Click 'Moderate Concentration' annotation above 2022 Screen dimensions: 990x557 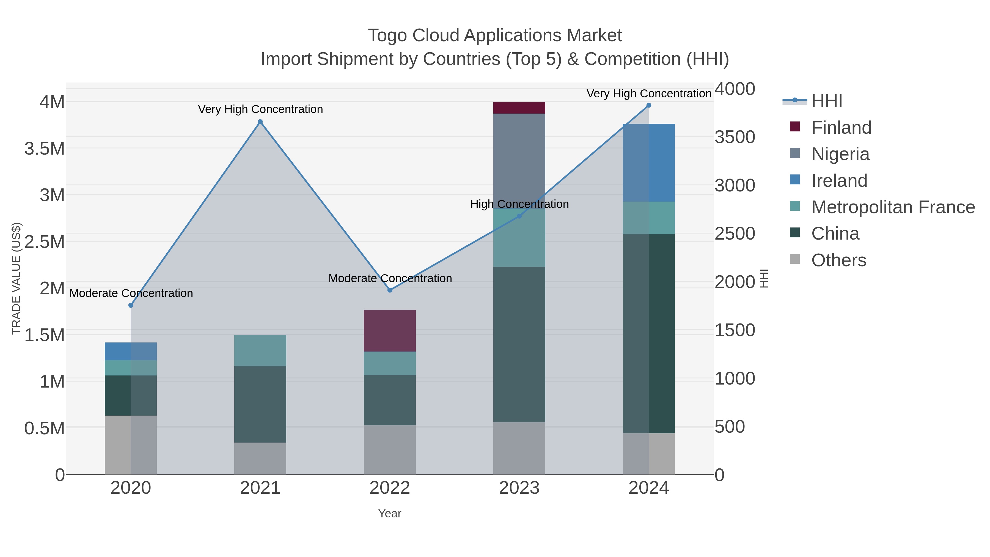pos(390,279)
